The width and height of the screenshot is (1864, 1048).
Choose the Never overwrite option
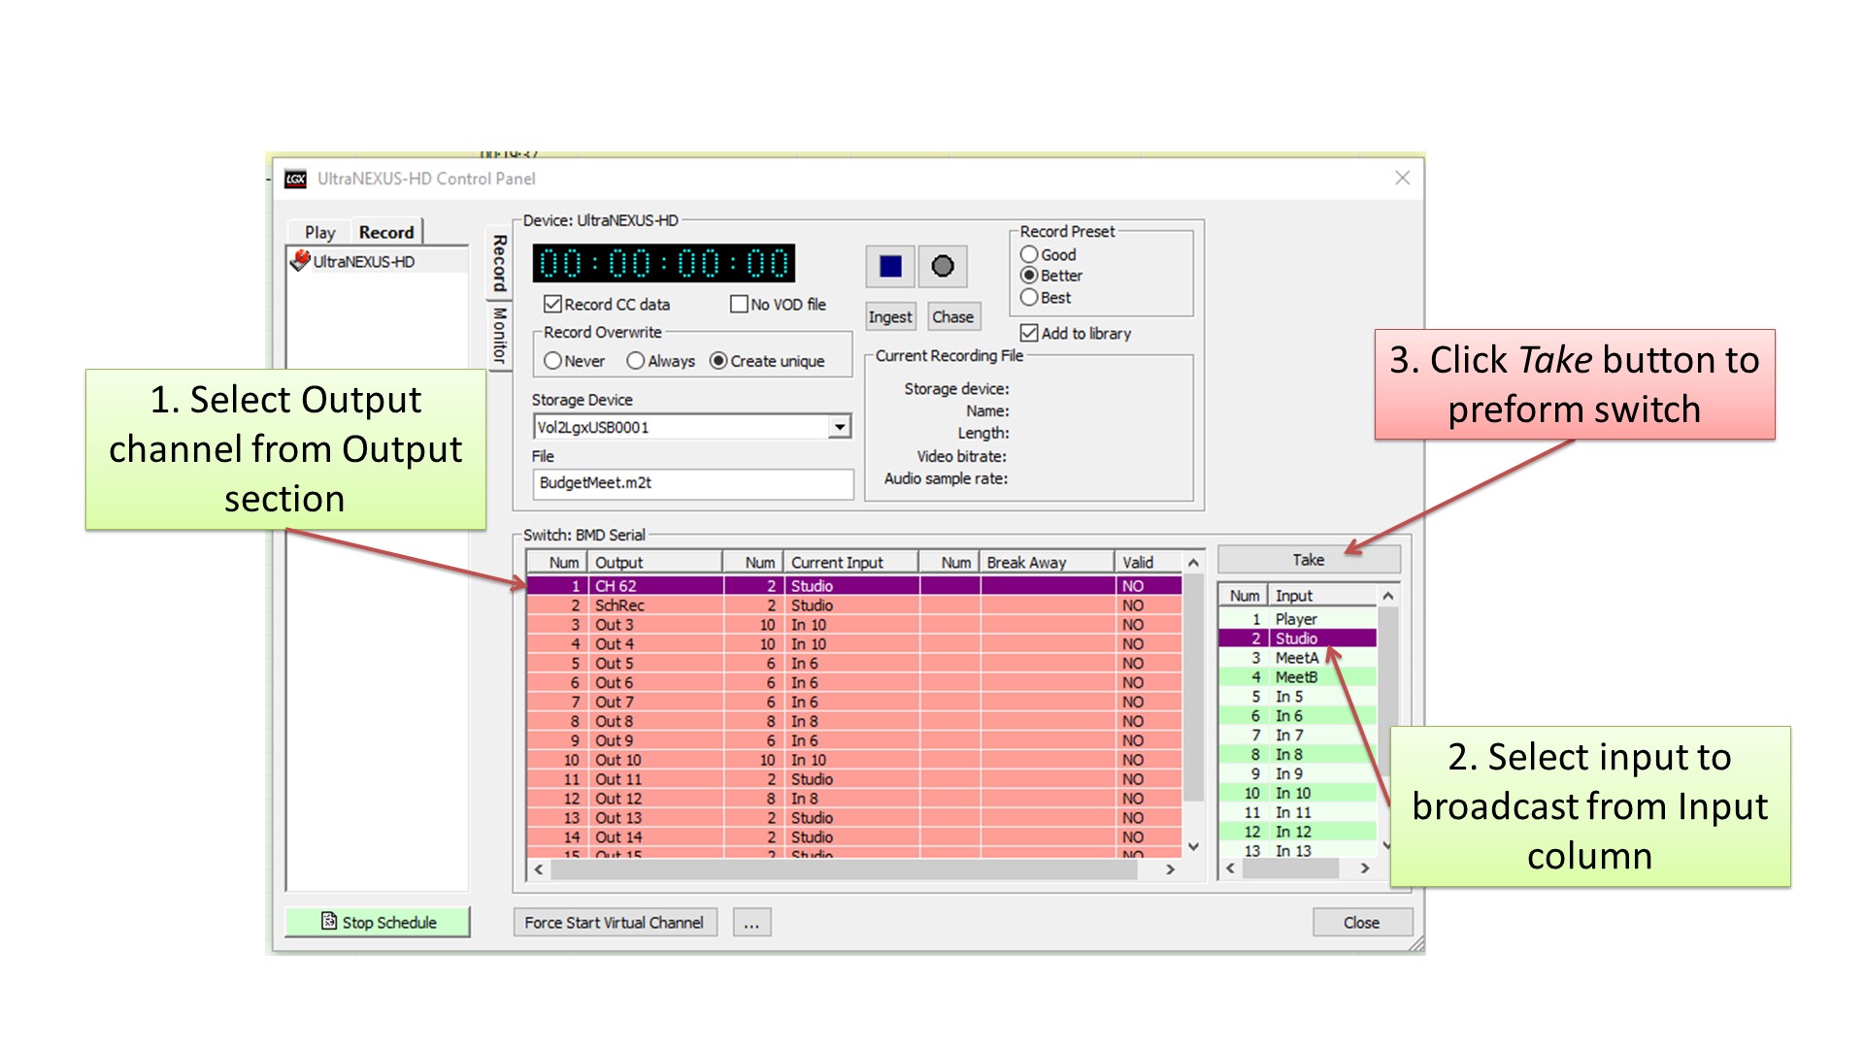coord(553,361)
